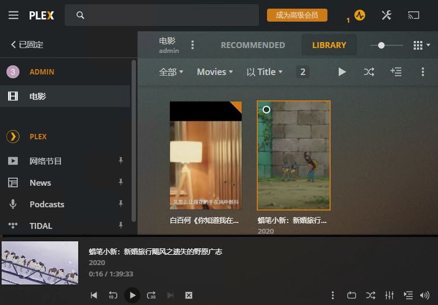Go back via 已固定 chevron
The height and width of the screenshot is (305, 438).
[x=27, y=44]
